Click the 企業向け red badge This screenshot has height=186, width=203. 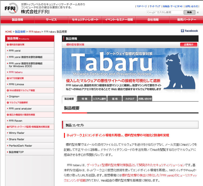coord(189,45)
